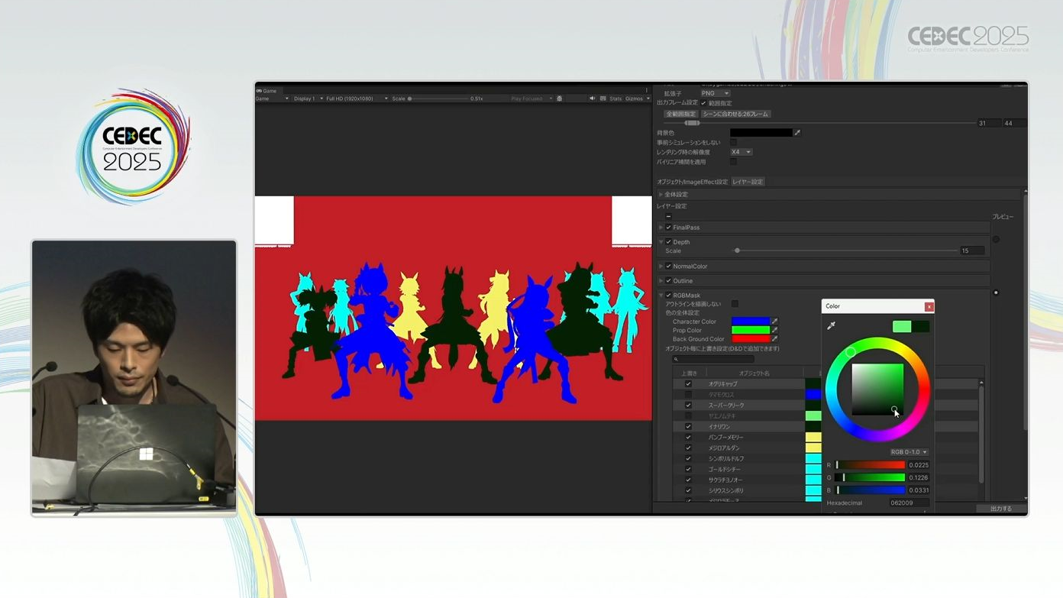Pick background color with 背景色 eyedropper
This screenshot has width=1063, height=598.
tap(797, 133)
